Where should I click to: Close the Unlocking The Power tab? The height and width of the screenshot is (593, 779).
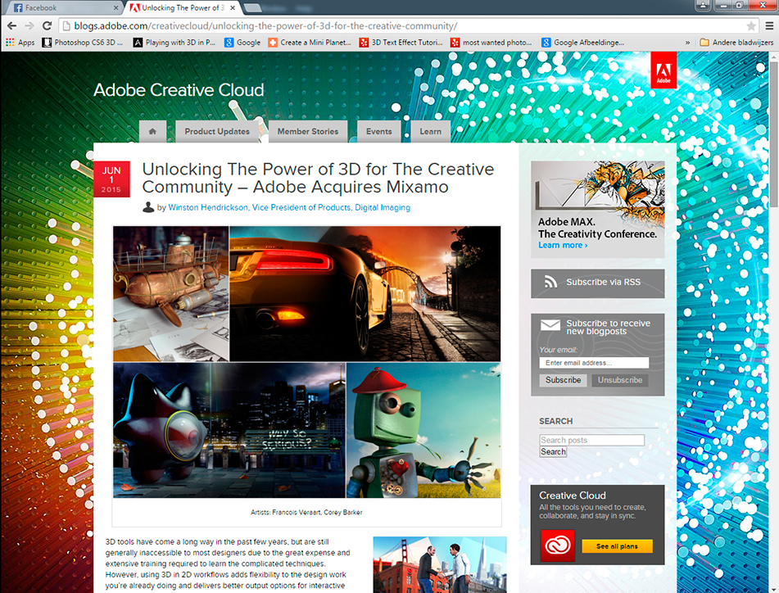point(233,8)
